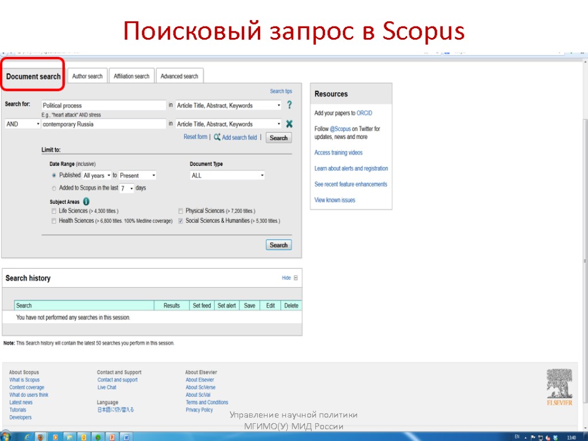Viewport: 588px width, 441px height.
Task: Hide the Search history panel
Action: (x=286, y=278)
